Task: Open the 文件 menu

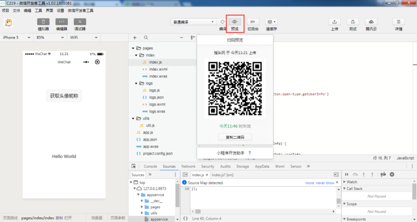Action: coord(17,11)
